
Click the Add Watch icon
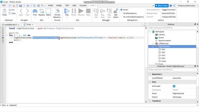[x=116, y=11]
